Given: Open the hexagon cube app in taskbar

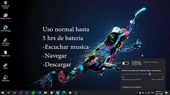Looking at the screenshot, I should tap(52, 93).
